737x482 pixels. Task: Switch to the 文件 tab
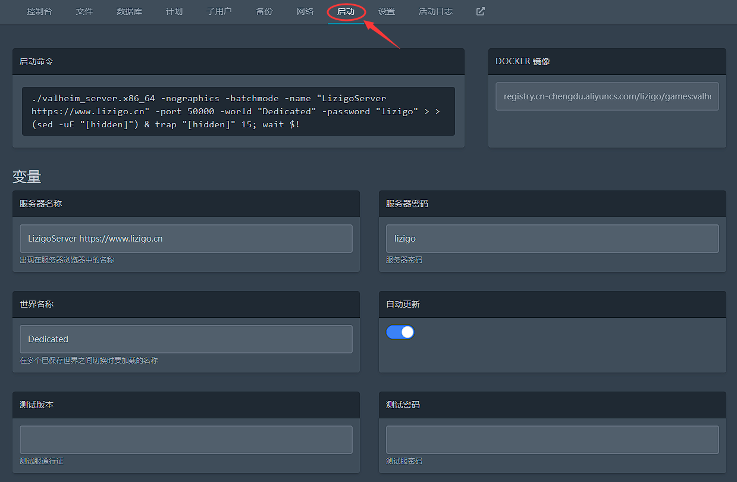[x=84, y=11]
